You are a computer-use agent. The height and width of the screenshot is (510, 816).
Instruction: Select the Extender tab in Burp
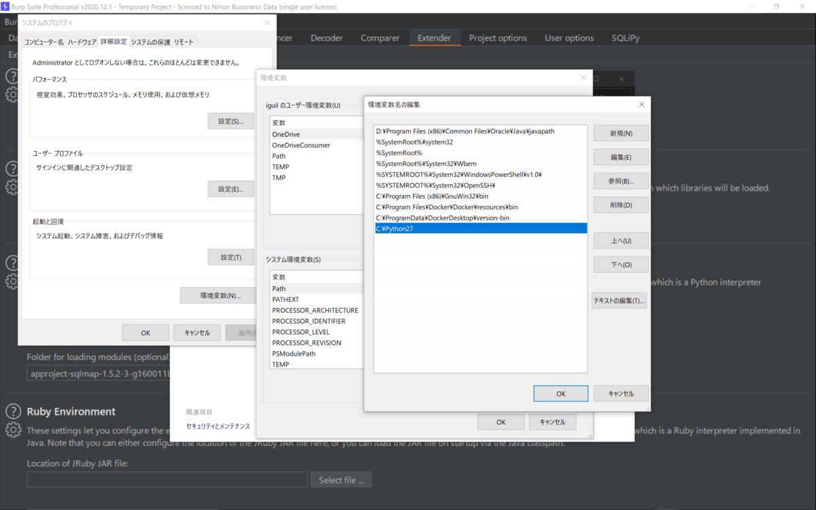[x=435, y=38]
